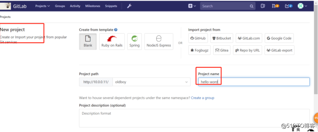Screen dimensions: 318x132
Task: Import using git Repo by URL
Action: coord(247,50)
